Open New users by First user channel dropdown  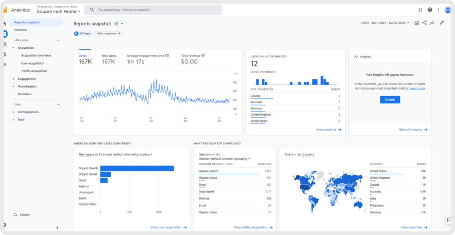[116, 155]
